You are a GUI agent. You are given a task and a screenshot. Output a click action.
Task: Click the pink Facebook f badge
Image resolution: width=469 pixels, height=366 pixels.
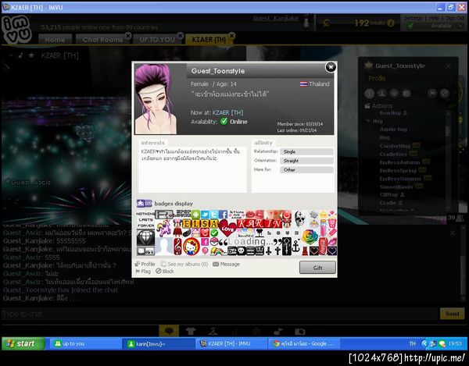(205, 241)
